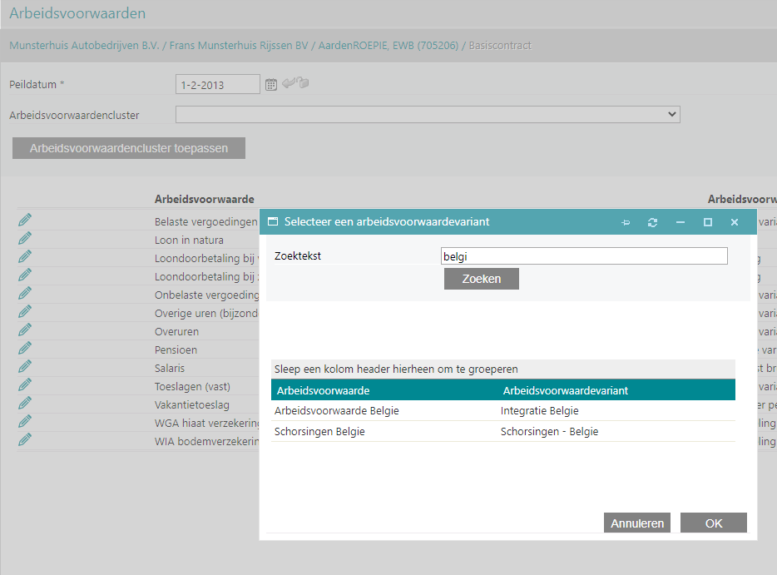
Task: Click Vakantietoeslag row text
Action: point(192,405)
